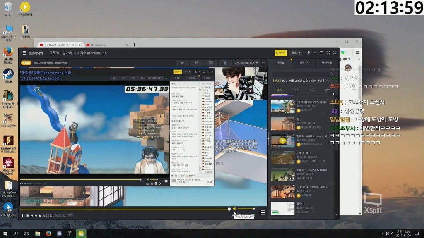Open 그 어렵다던 항아리 깨러갑 stream entry
Viewport: 424px width, 238px height.
tap(302, 191)
